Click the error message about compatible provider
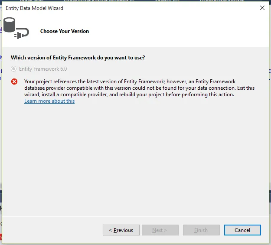 139,88
